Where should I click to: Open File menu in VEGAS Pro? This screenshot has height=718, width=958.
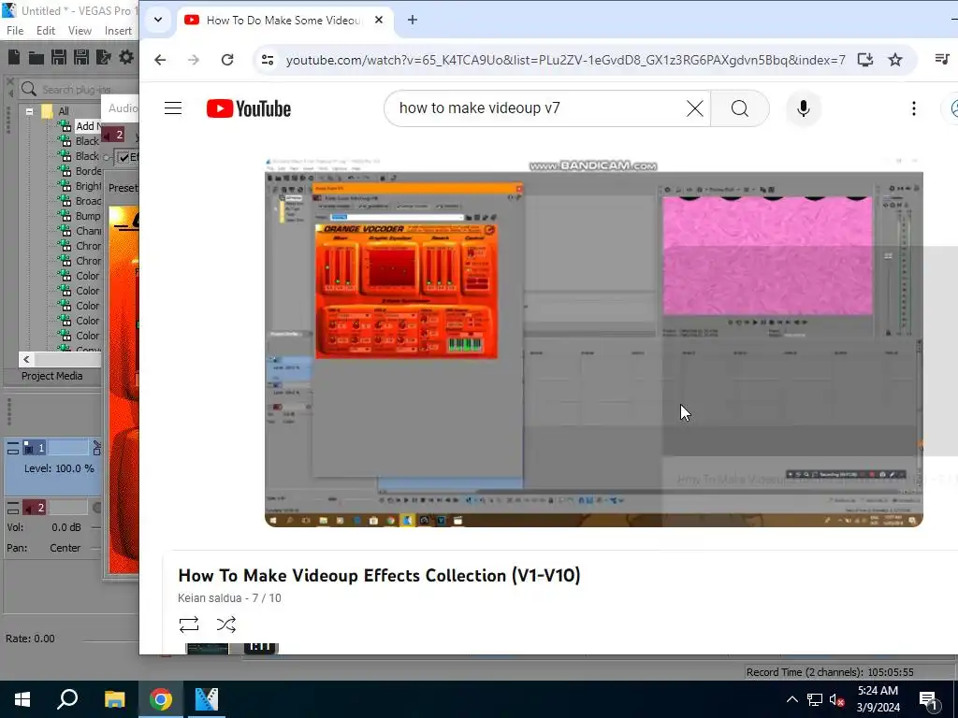(15, 31)
